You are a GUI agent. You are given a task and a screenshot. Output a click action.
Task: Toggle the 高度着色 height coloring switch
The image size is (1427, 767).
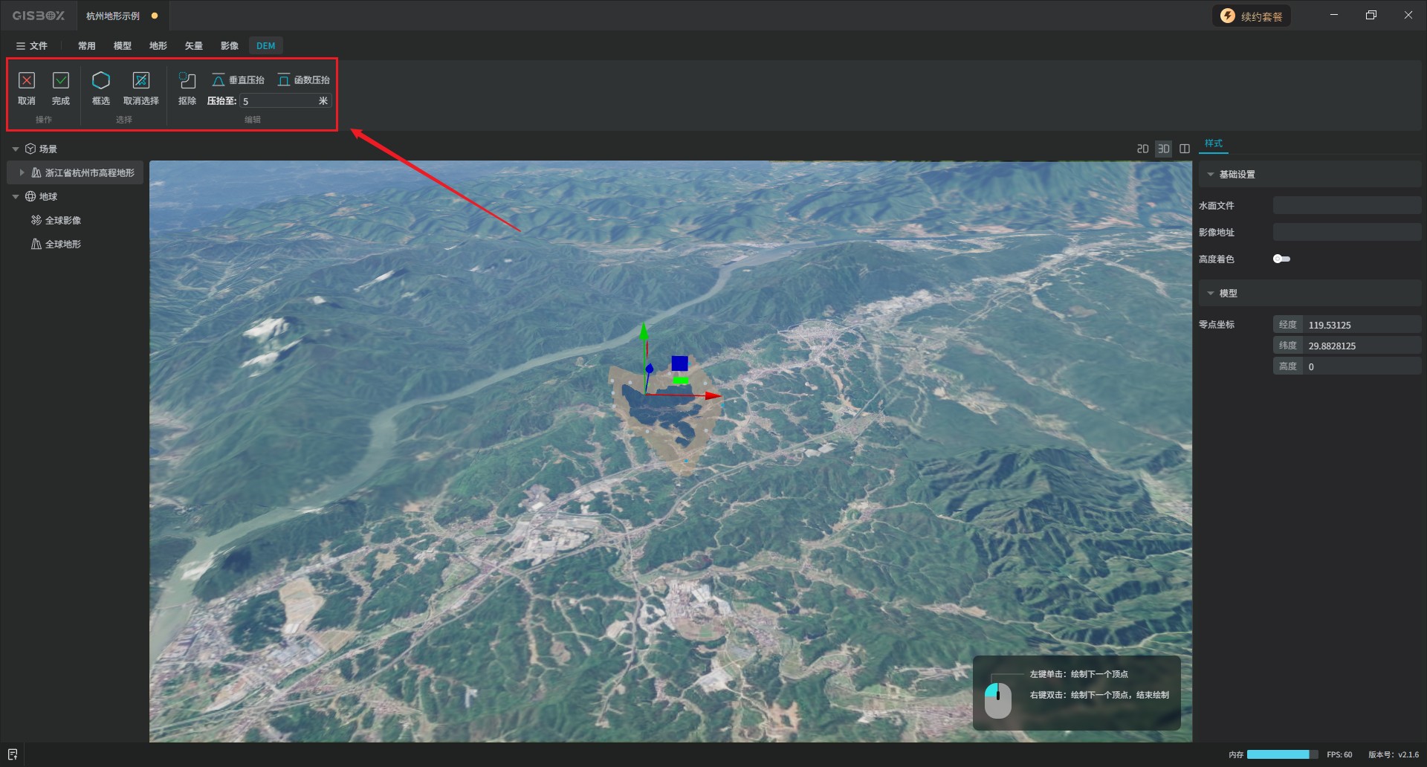(x=1281, y=259)
